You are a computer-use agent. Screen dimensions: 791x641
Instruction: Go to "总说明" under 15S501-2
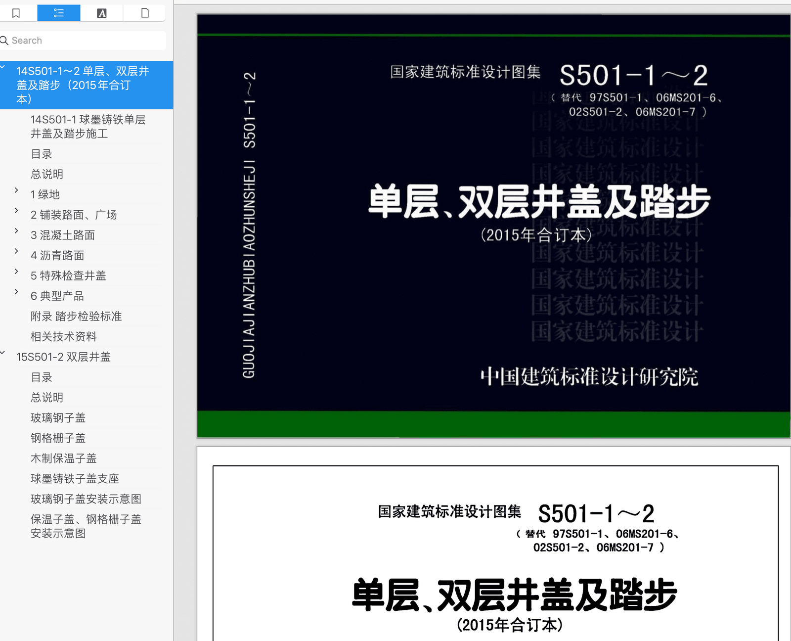point(47,398)
